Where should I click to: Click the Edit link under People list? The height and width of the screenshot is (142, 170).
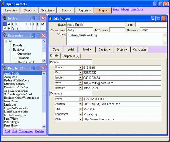click(x=14, y=132)
